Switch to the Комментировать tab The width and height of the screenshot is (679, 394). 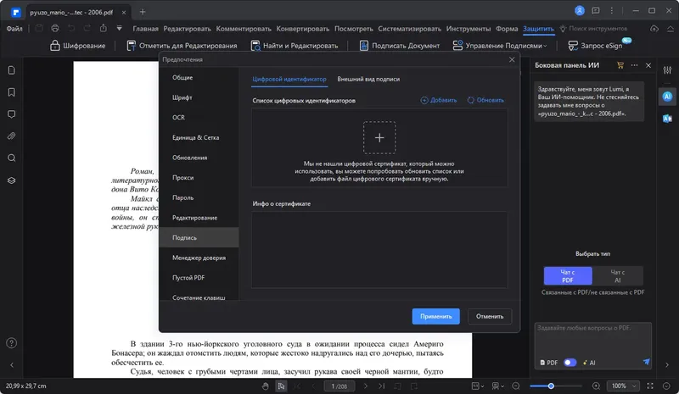[244, 29]
